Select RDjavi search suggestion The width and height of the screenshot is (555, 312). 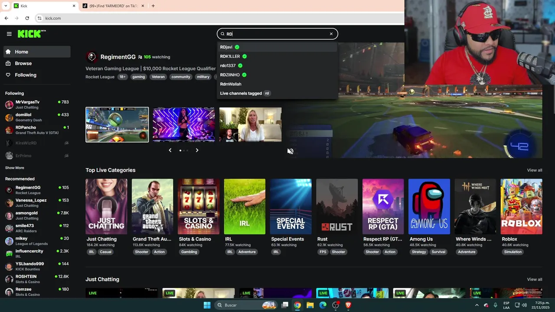[277, 47]
